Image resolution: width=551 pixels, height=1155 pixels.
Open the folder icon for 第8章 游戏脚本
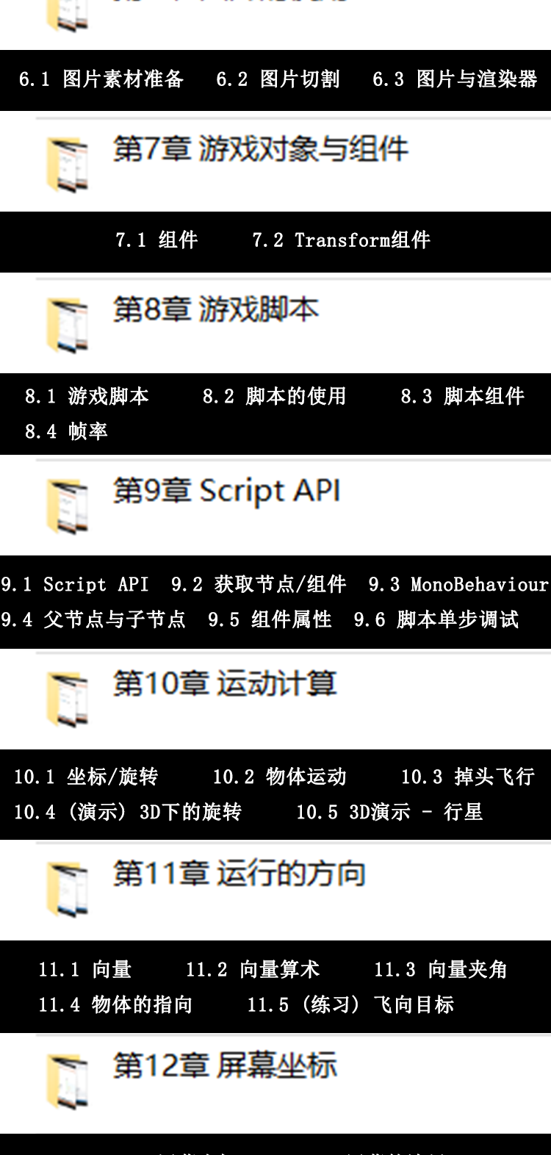click(68, 325)
